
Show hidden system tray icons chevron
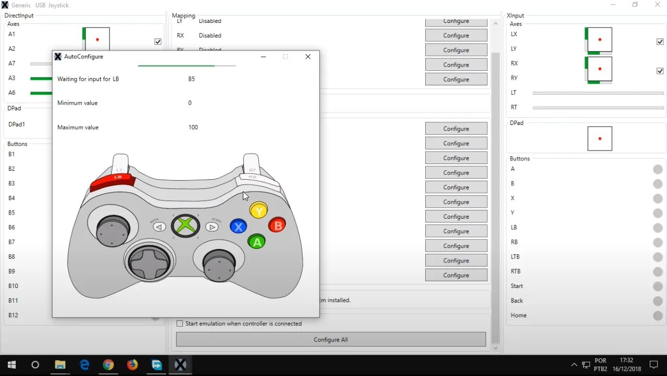click(x=574, y=365)
